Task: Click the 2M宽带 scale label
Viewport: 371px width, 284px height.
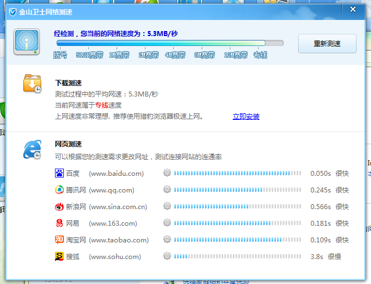Action: pos(149,55)
